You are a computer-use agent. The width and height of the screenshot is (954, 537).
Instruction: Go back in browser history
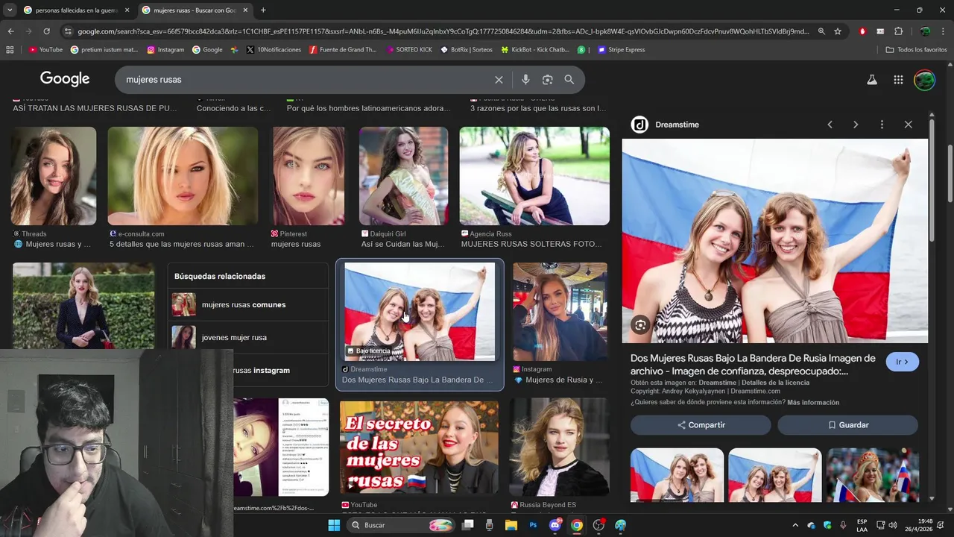coord(10,31)
